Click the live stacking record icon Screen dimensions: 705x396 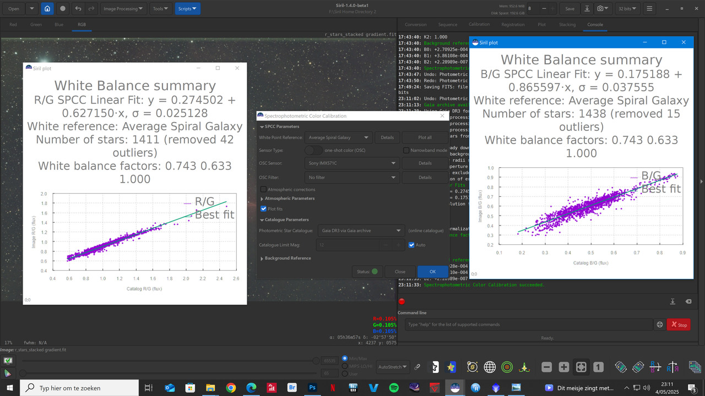pyautogui.click(x=63, y=9)
